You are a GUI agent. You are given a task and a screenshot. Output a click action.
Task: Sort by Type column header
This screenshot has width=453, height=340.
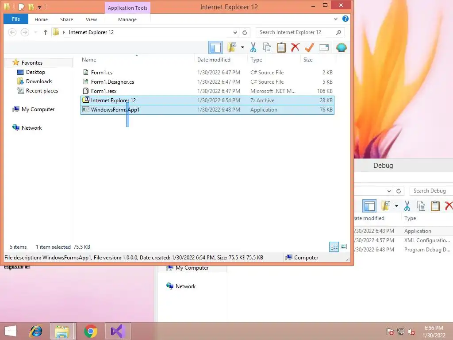(x=256, y=60)
